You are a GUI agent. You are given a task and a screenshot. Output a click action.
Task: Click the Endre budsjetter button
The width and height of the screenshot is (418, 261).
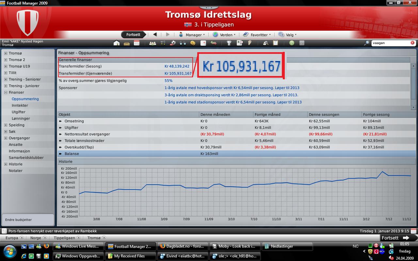coord(28,220)
